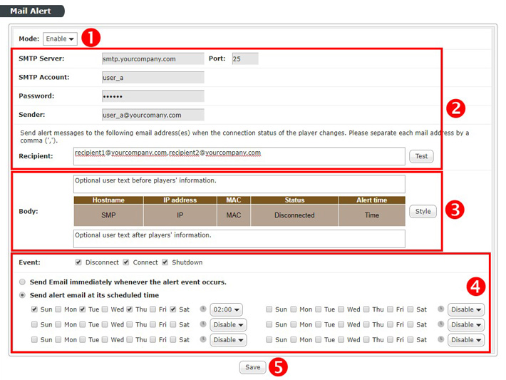Click the SMTP Server input field
The width and height of the screenshot is (506, 380).
(x=153, y=58)
